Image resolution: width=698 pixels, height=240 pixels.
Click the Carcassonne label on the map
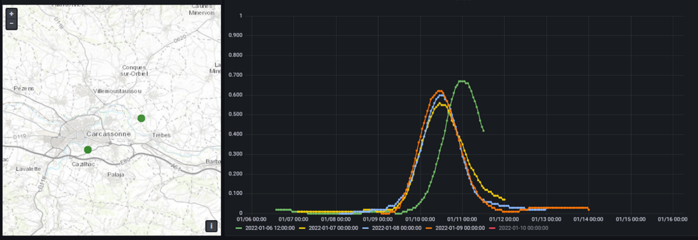click(x=109, y=134)
